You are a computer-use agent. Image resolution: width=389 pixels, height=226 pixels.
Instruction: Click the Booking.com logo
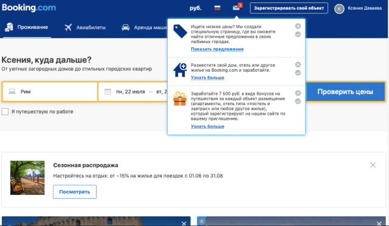pyautogui.click(x=29, y=8)
